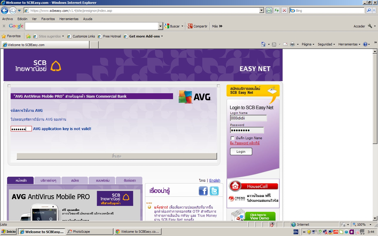
Task: Show hidden tray icons with the double chevron
Action: pos(304,232)
